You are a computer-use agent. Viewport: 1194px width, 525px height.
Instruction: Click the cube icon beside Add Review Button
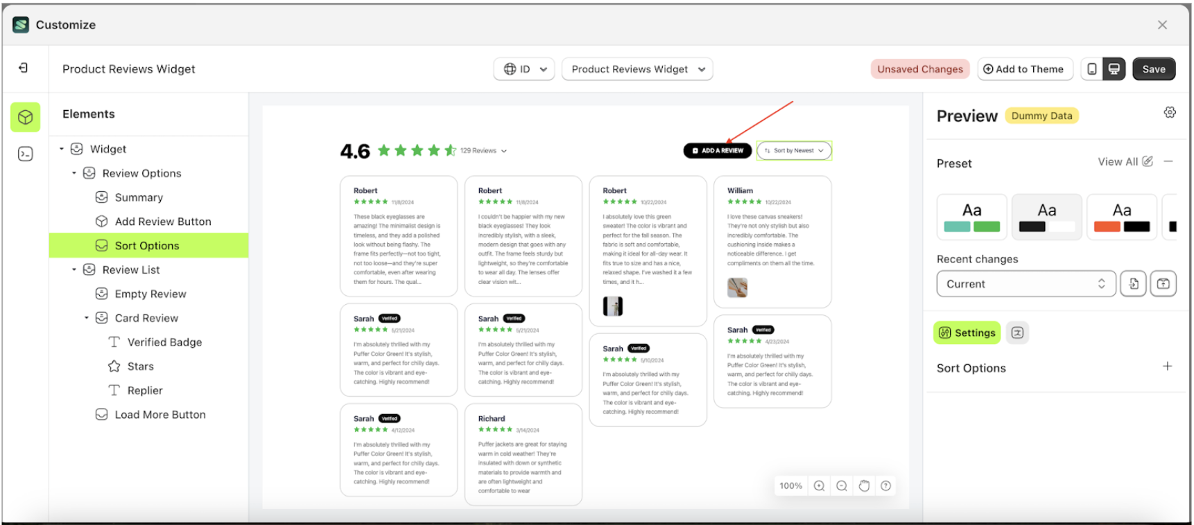click(102, 222)
